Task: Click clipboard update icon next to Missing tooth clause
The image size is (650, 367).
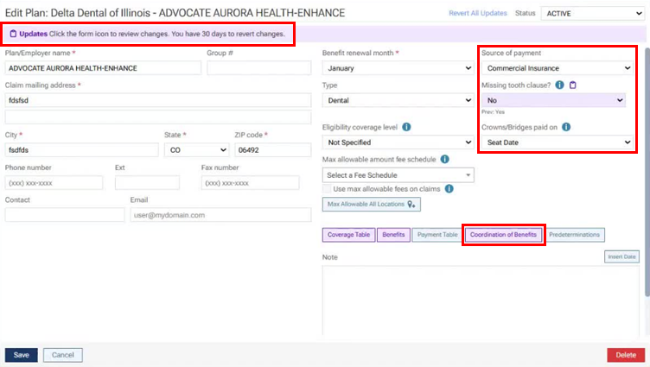Action: 572,85
